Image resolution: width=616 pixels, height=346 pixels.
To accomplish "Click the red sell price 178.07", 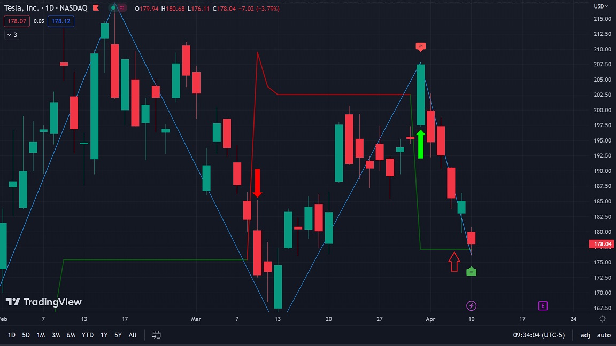I will tap(17, 21).
